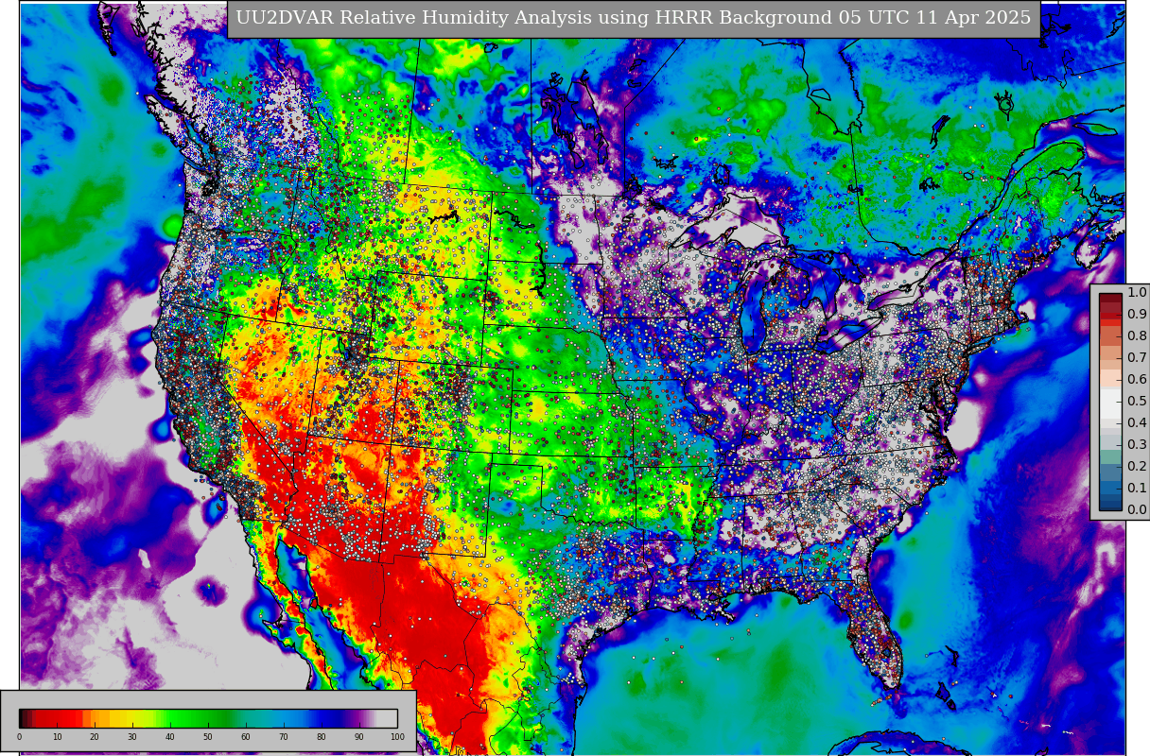Click the 0.9 label on right color scale

[x=1137, y=315]
